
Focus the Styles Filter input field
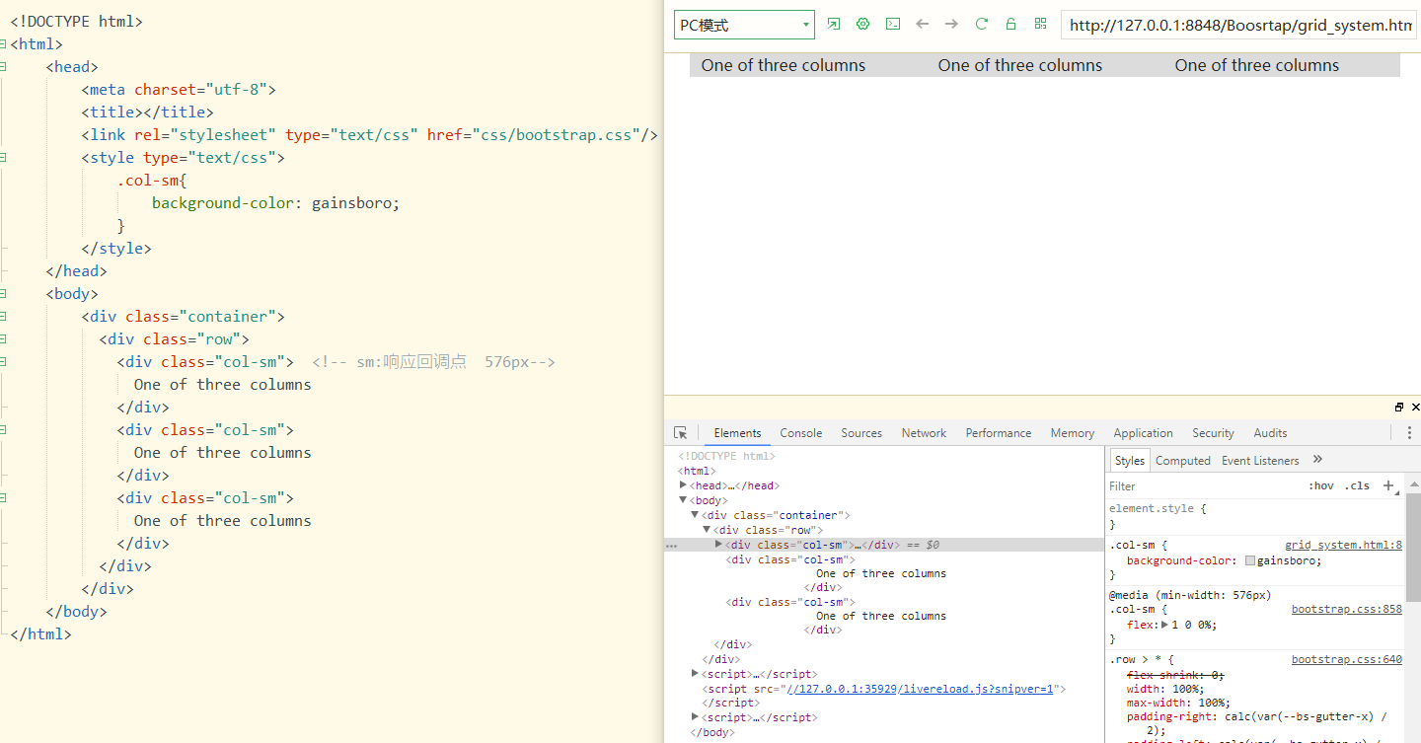(1204, 485)
